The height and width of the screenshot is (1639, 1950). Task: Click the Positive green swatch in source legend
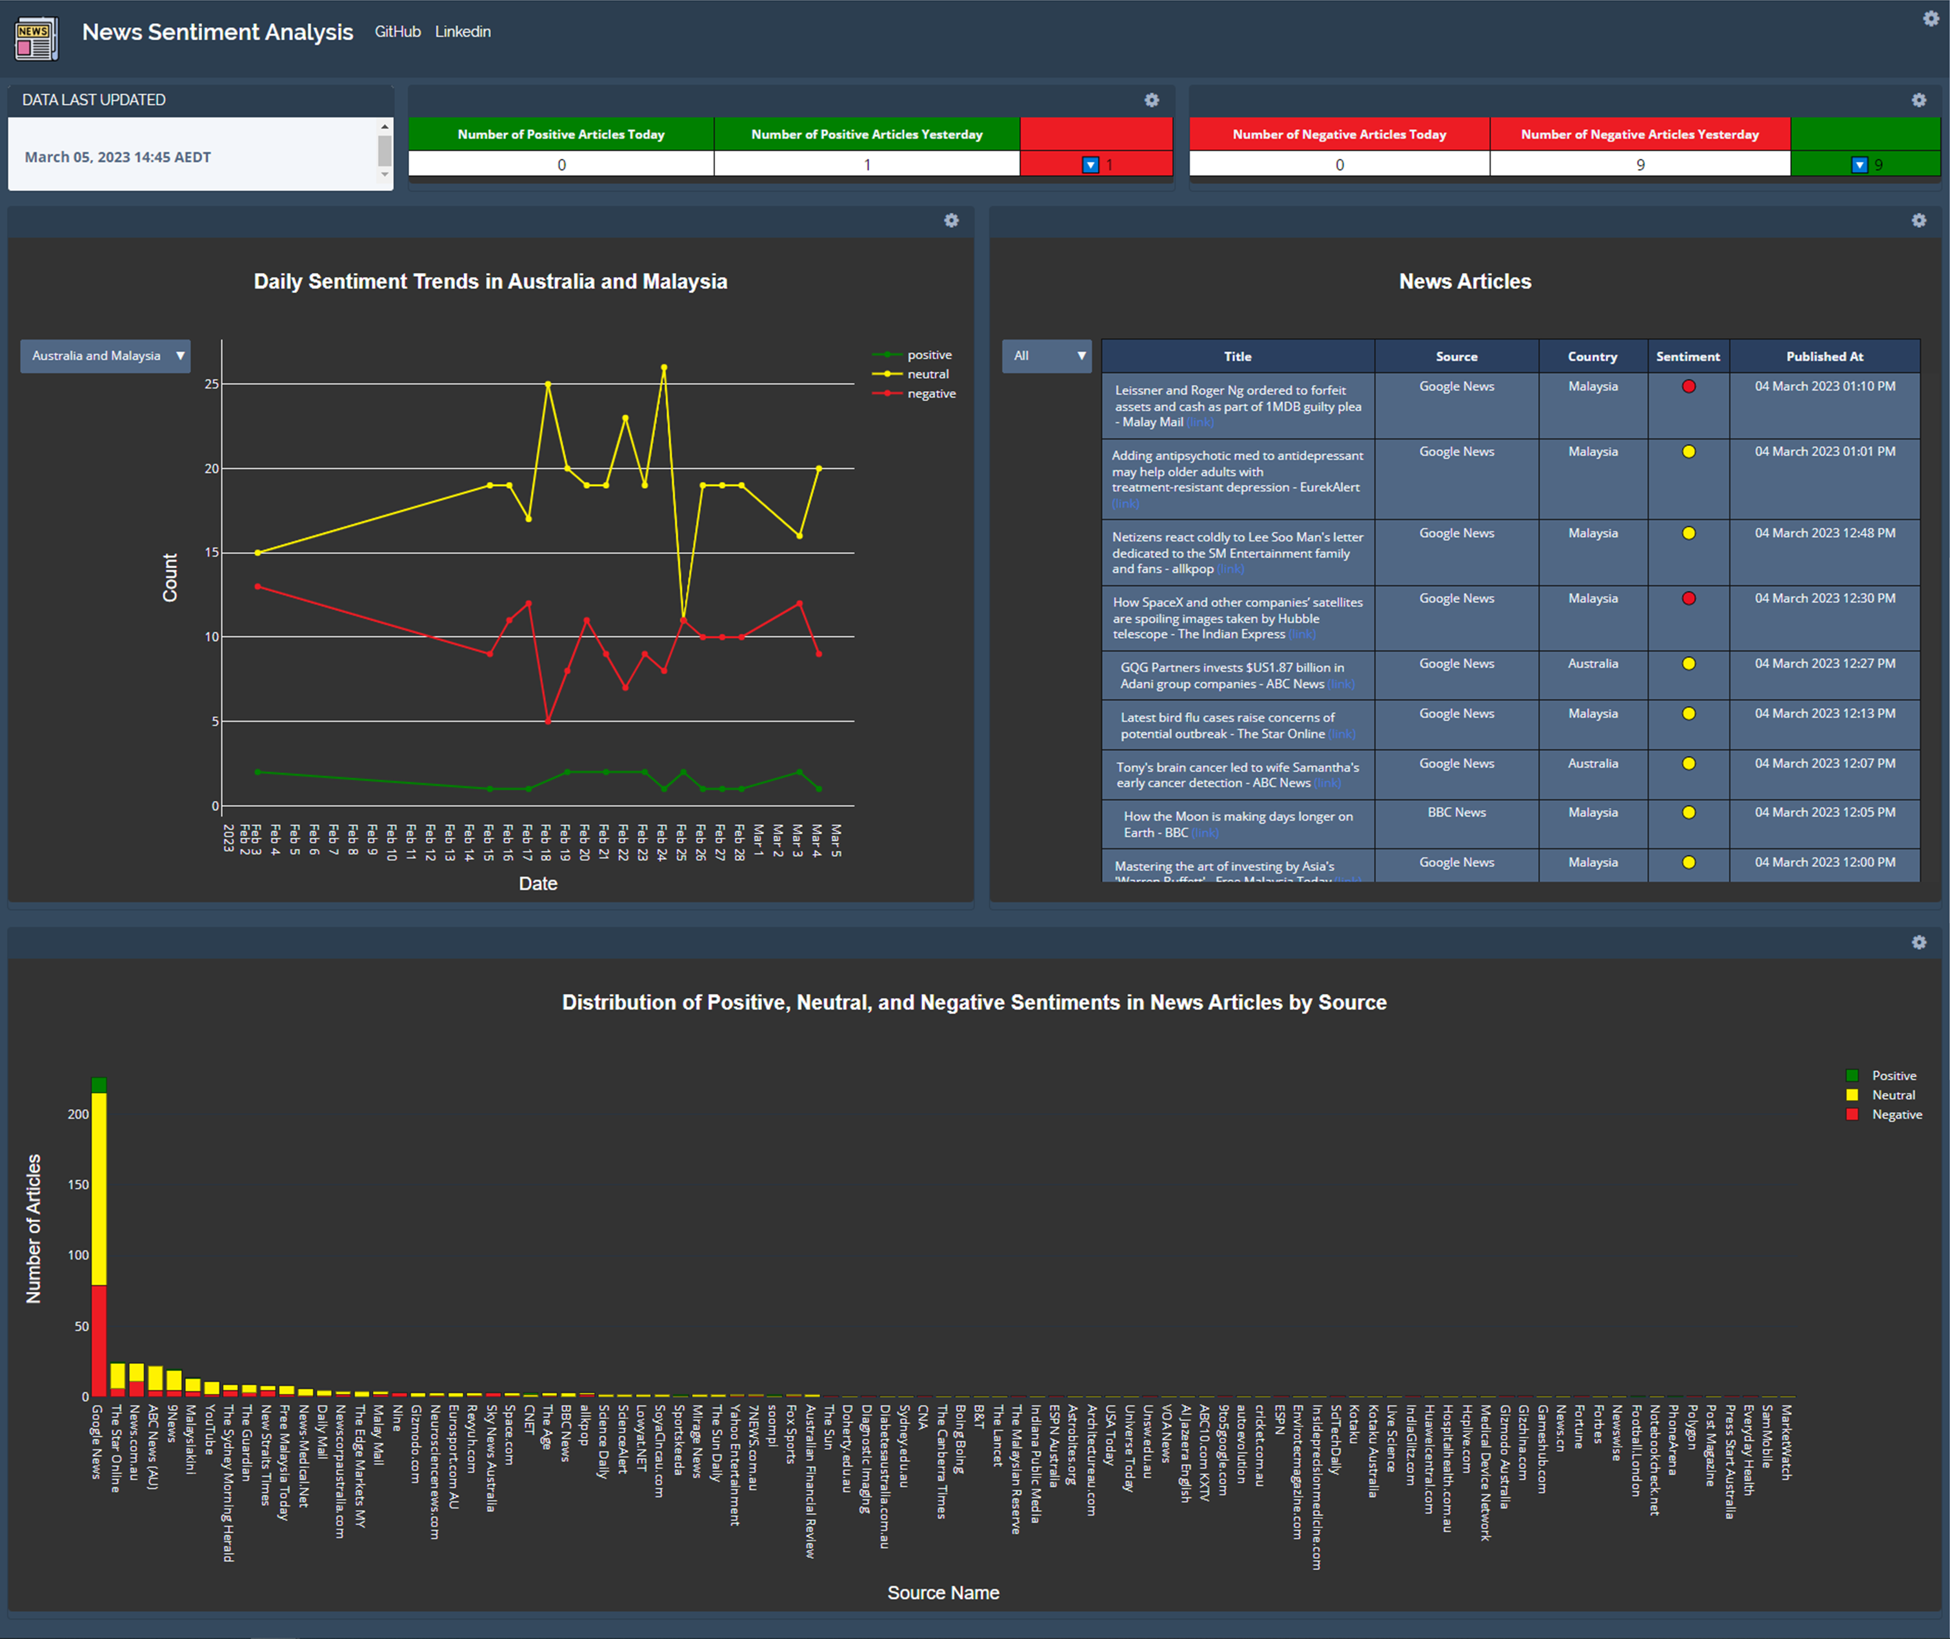coord(1851,1075)
